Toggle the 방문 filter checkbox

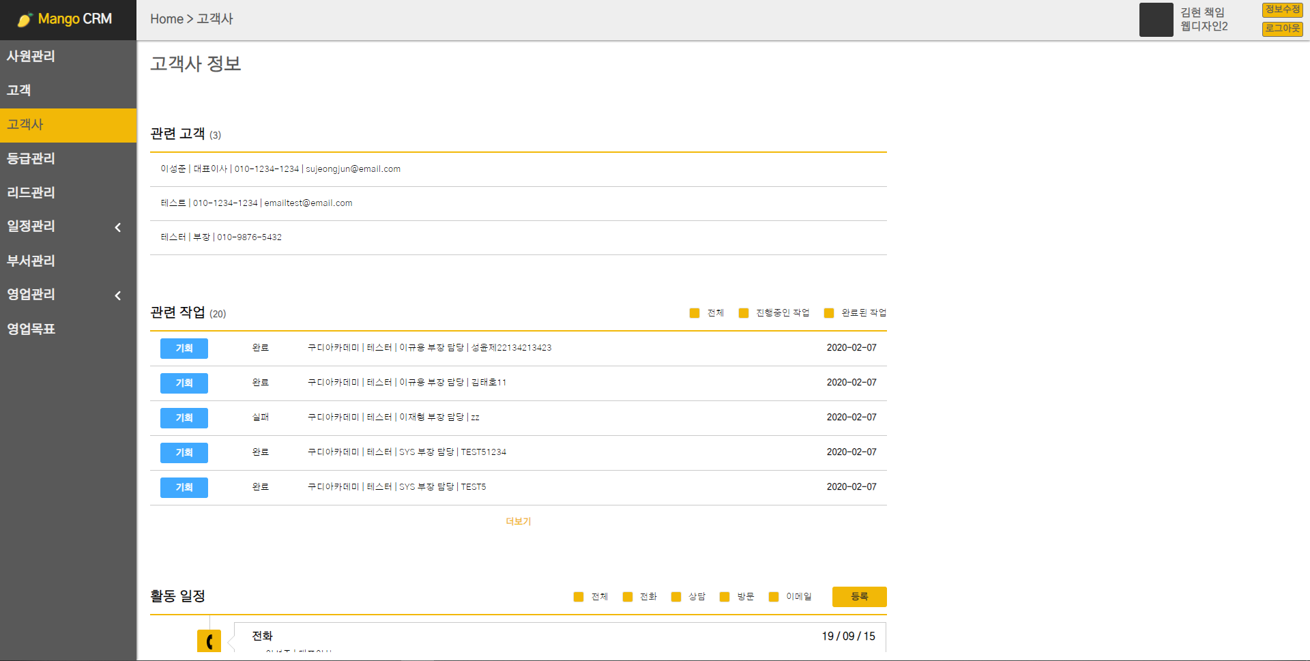pyautogui.click(x=725, y=596)
